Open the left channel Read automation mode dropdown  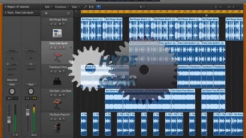(x=12, y=84)
